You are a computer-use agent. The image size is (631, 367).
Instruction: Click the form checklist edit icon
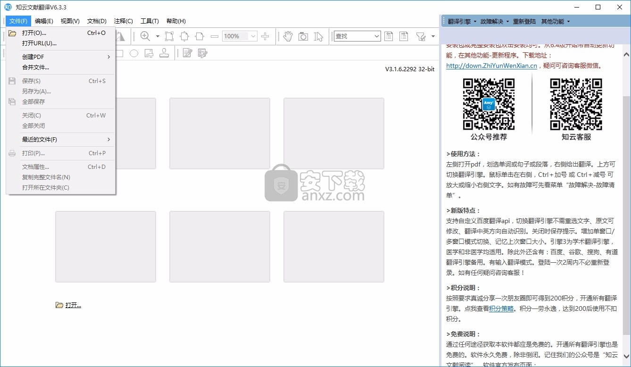click(x=203, y=53)
